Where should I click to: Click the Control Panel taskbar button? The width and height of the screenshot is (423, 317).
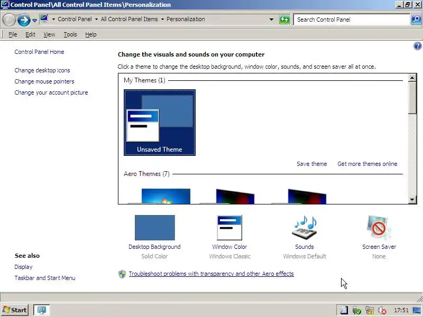click(42, 310)
